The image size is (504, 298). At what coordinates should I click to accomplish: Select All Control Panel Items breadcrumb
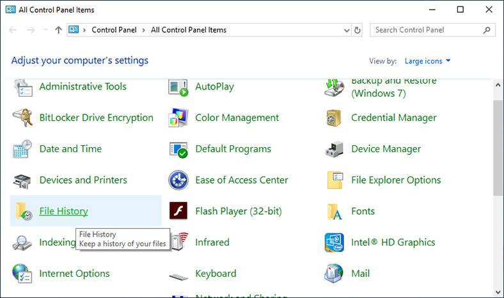[189, 30]
